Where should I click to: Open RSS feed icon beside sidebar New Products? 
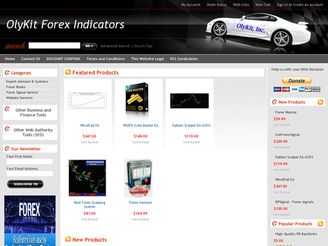(x=320, y=102)
